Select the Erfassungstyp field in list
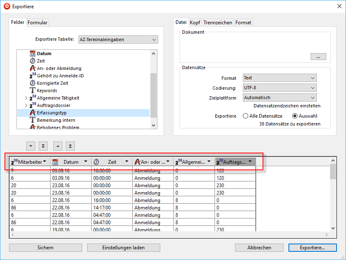This screenshot has height=260, width=346. (51, 113)
